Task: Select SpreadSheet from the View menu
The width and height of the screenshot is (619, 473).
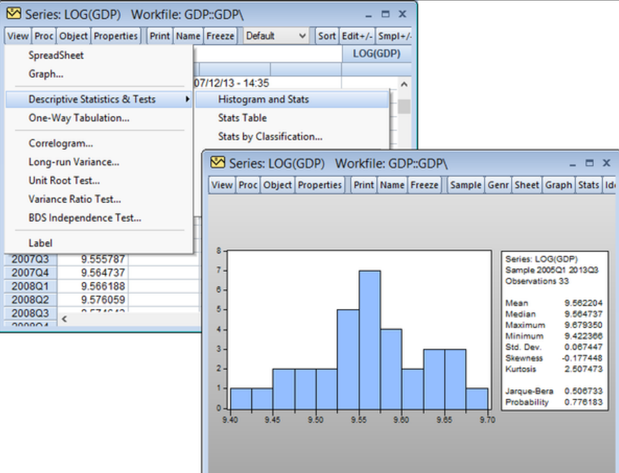Action: pos(99,55)
